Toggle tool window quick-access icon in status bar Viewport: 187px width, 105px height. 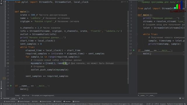(1, 104)
